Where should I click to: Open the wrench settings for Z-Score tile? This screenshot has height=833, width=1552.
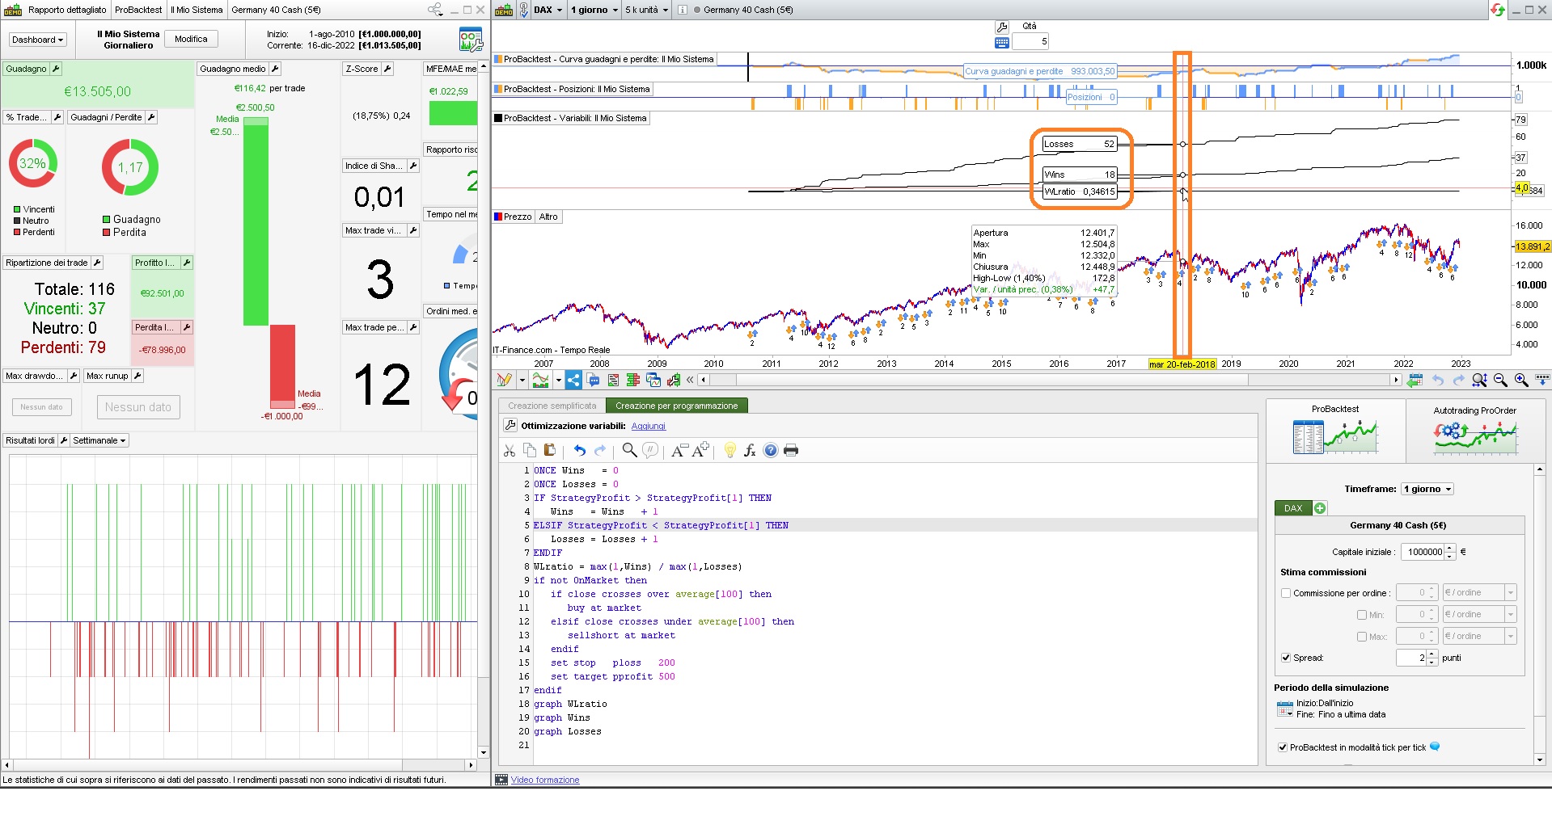[x=387, y=69]
